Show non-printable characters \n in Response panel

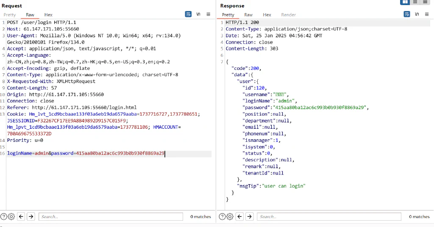click(x=417, y=14)
